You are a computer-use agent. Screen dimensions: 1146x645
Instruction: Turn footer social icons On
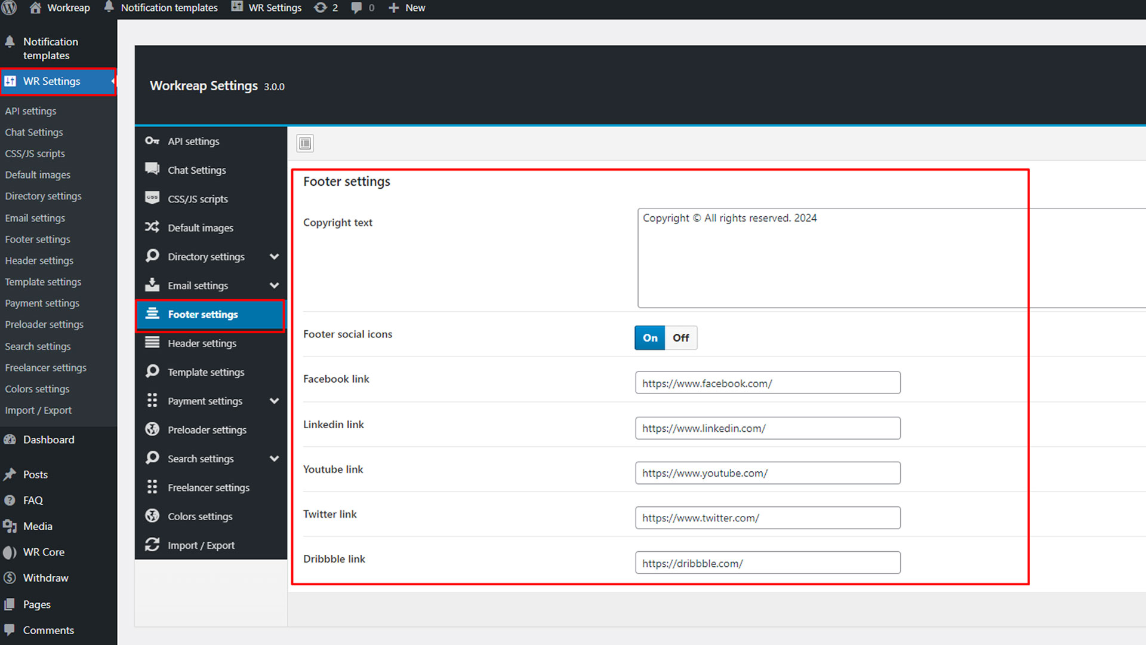click(x=649, y=338)
